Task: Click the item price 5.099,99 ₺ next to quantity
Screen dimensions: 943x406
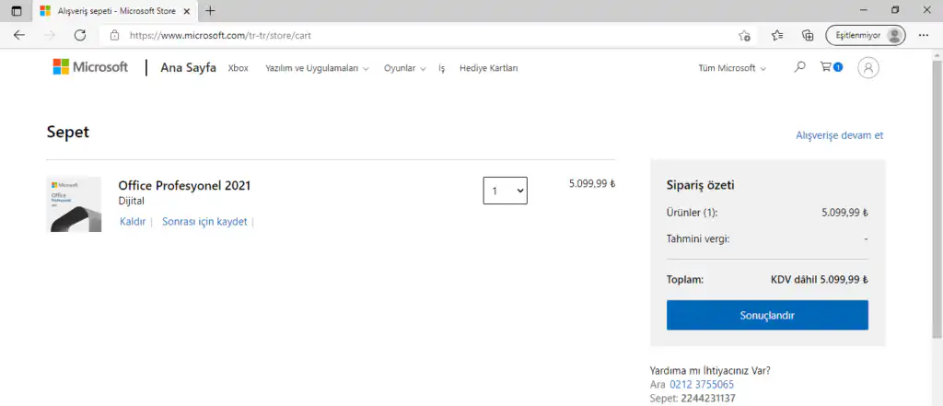Action: point(592,183)
